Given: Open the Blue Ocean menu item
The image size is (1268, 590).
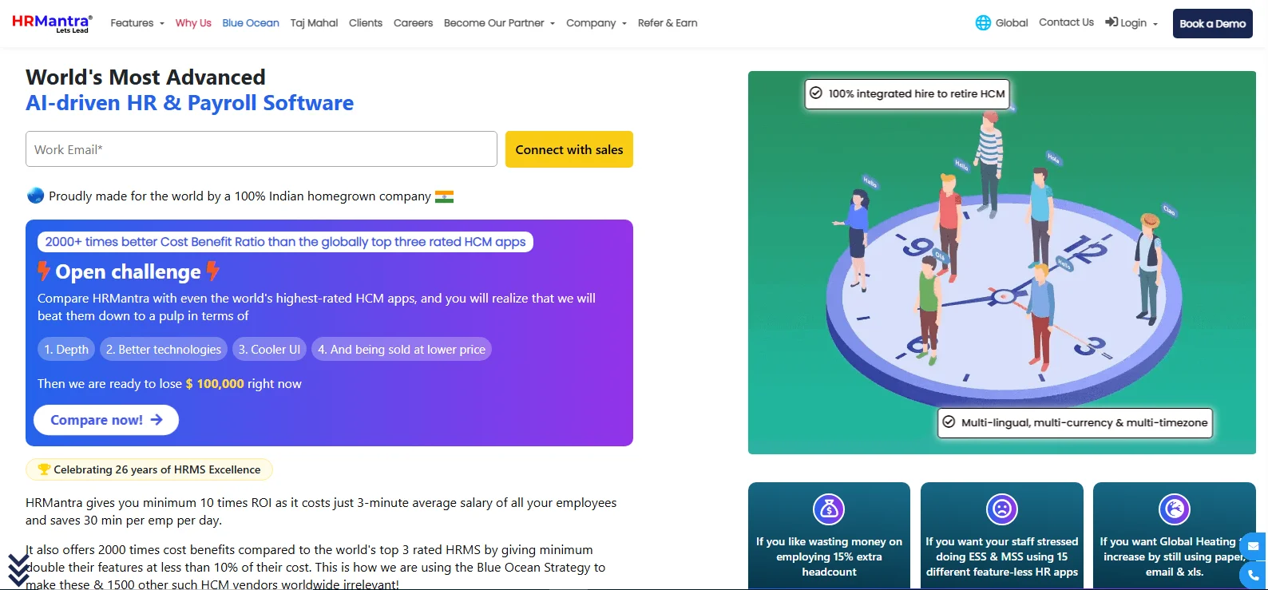Looking at the screenshot, I should coord(251,23).
